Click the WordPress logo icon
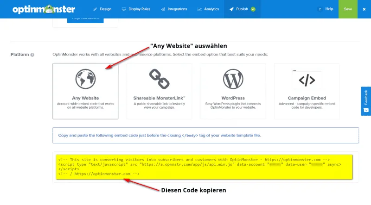 [x=233, y=79]
